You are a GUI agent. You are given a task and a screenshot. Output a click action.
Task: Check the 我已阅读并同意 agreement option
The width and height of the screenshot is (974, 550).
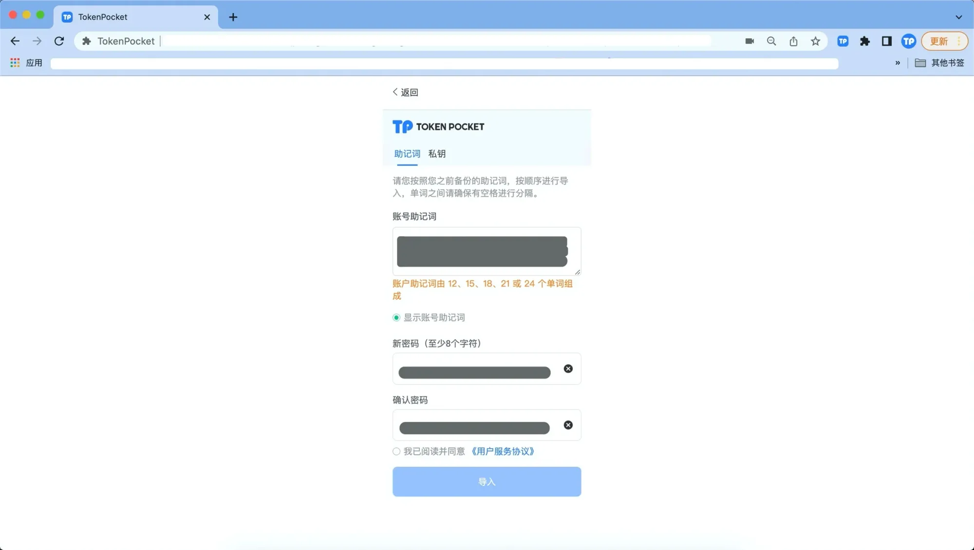pyautogui.click(x=396, y=452)
